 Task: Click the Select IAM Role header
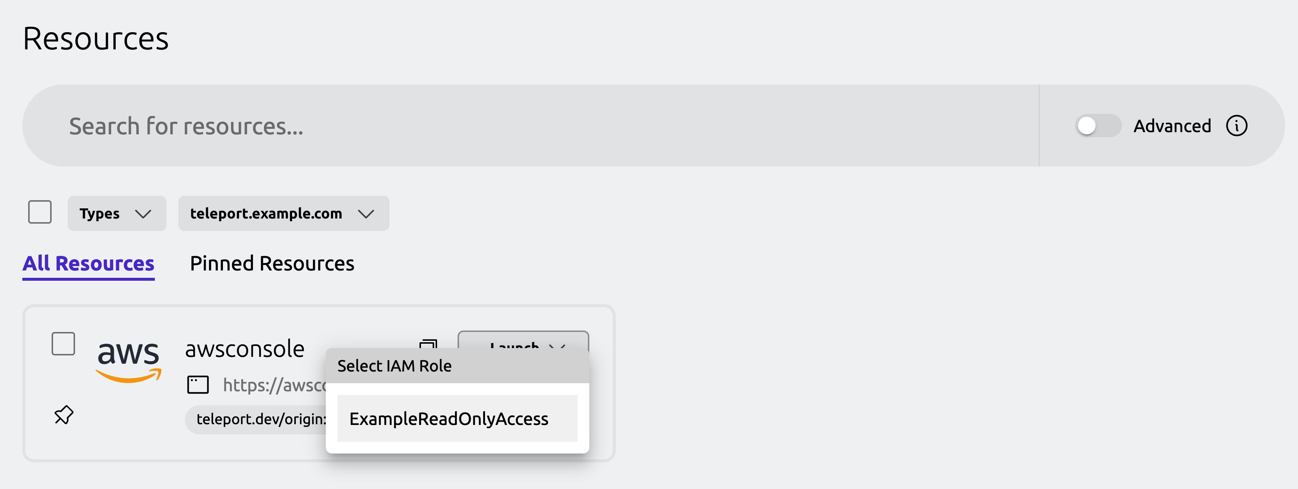coord(395,366)
